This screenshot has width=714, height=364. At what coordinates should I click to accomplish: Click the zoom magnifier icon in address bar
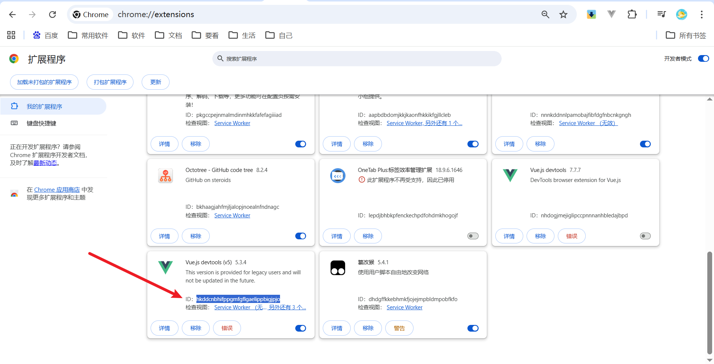[x=545, y=15]
